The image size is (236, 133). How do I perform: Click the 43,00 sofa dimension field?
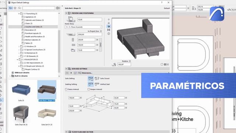pyautogui.click(x=119, y=108)
